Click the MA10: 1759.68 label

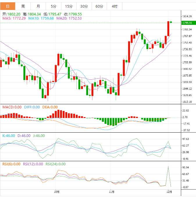[41, 18]
